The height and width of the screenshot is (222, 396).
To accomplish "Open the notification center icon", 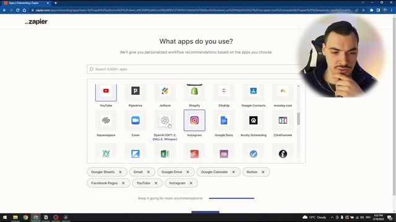I will [x=390, y=218].
